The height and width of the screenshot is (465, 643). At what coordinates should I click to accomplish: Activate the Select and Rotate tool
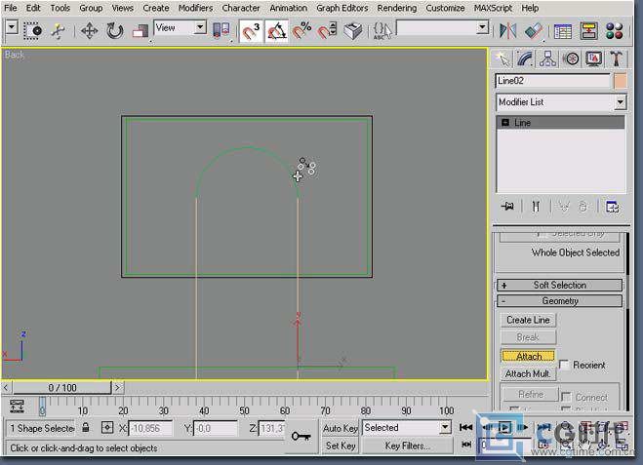pos(115,31)
